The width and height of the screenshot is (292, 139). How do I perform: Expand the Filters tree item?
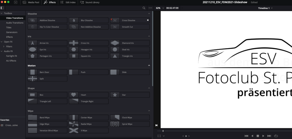[x=4, y=47]
